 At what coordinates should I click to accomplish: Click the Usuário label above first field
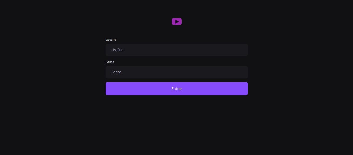(x=111, y=40)
